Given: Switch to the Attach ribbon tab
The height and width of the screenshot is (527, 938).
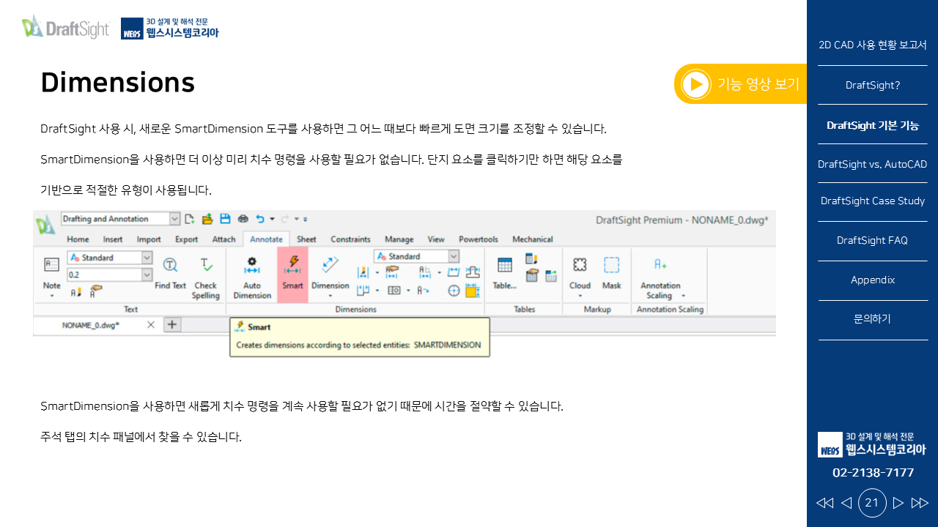Looking at the screenshot, I should (224, 239).
